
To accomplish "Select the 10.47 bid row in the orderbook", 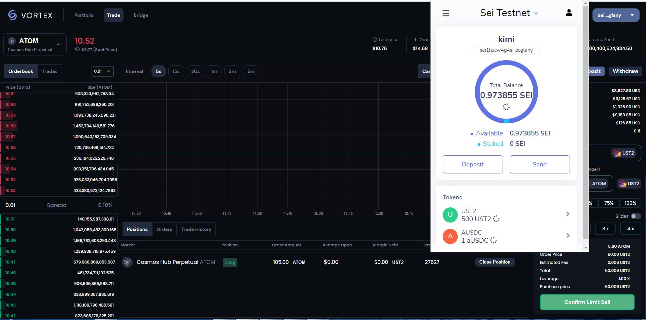I will (x=59, y=262).
